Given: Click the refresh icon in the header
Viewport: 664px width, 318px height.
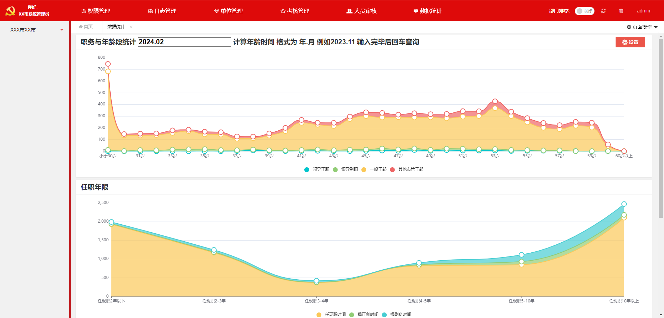Looking at the screenshot, I should tap(603, 11).
